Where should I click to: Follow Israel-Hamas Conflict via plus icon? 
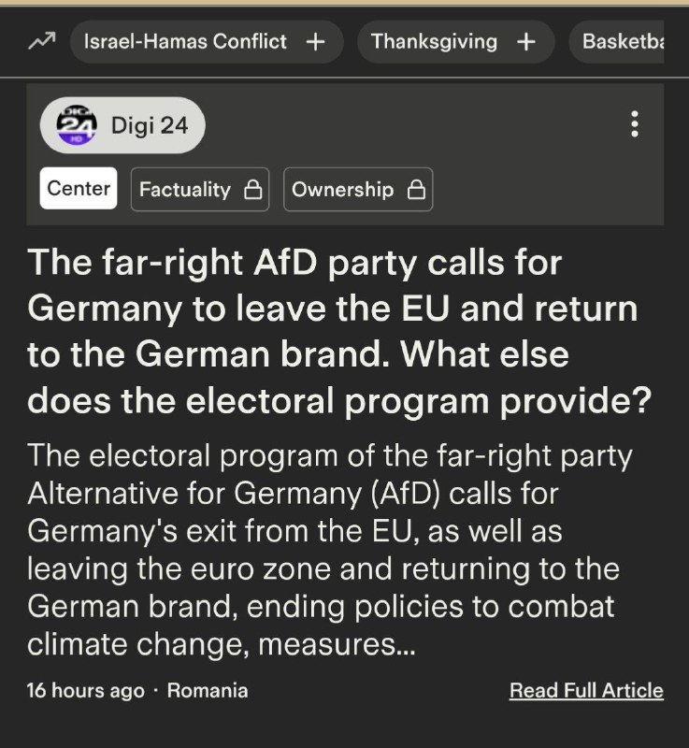click(x=316, y=42)
